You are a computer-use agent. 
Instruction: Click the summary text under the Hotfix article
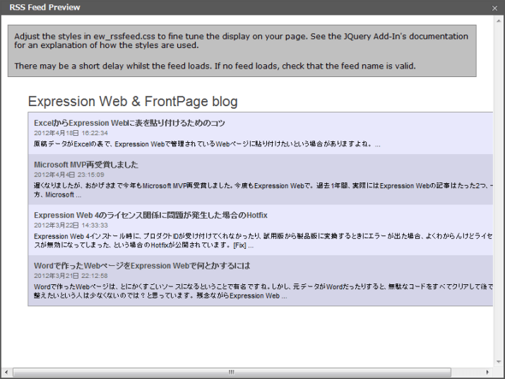263,240
